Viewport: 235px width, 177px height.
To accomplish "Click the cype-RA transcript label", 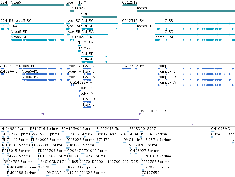I will [x=73, y=26].
